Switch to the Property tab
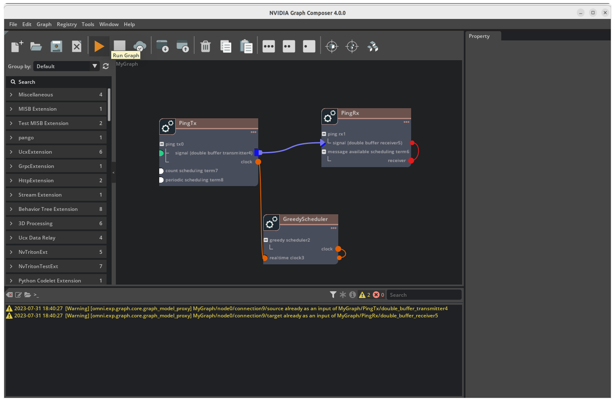The height and width of the screenshot is (402, 615). coord(479,36)
